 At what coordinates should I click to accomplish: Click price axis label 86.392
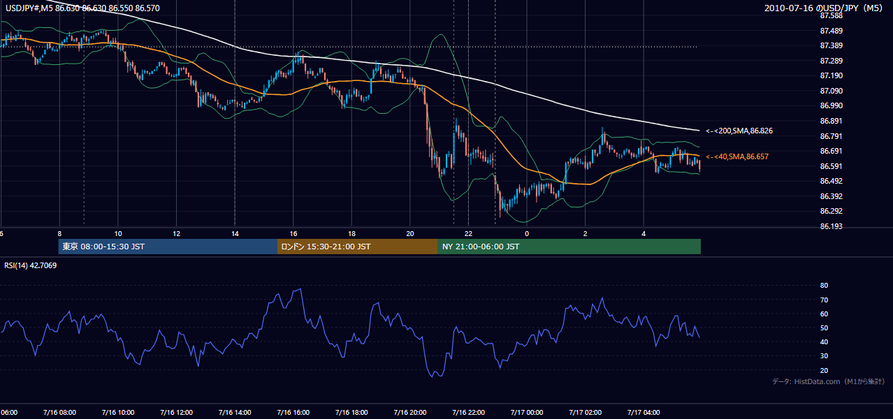coord(832,196)
